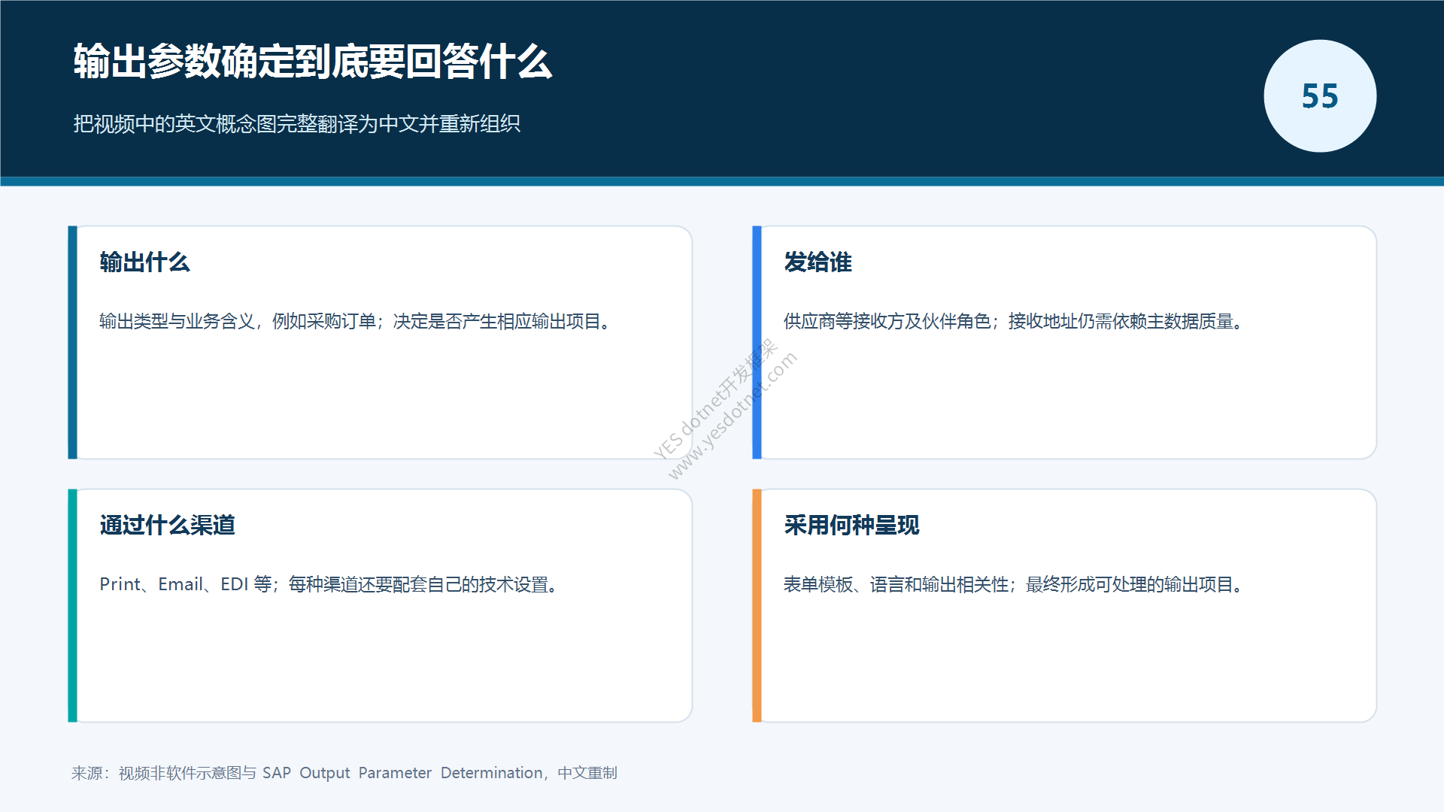Click the text 输出类型与业务含义，例如采购订单

238,322
